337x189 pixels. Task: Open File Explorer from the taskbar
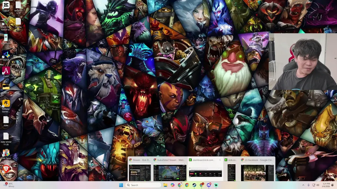[165, 185]
